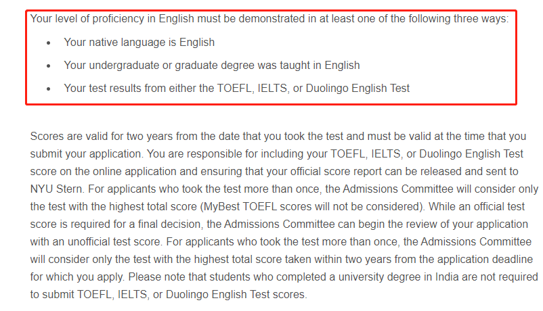Click 'application deadline' at line end
Viewport: 543px width, 311px height.
485,260
